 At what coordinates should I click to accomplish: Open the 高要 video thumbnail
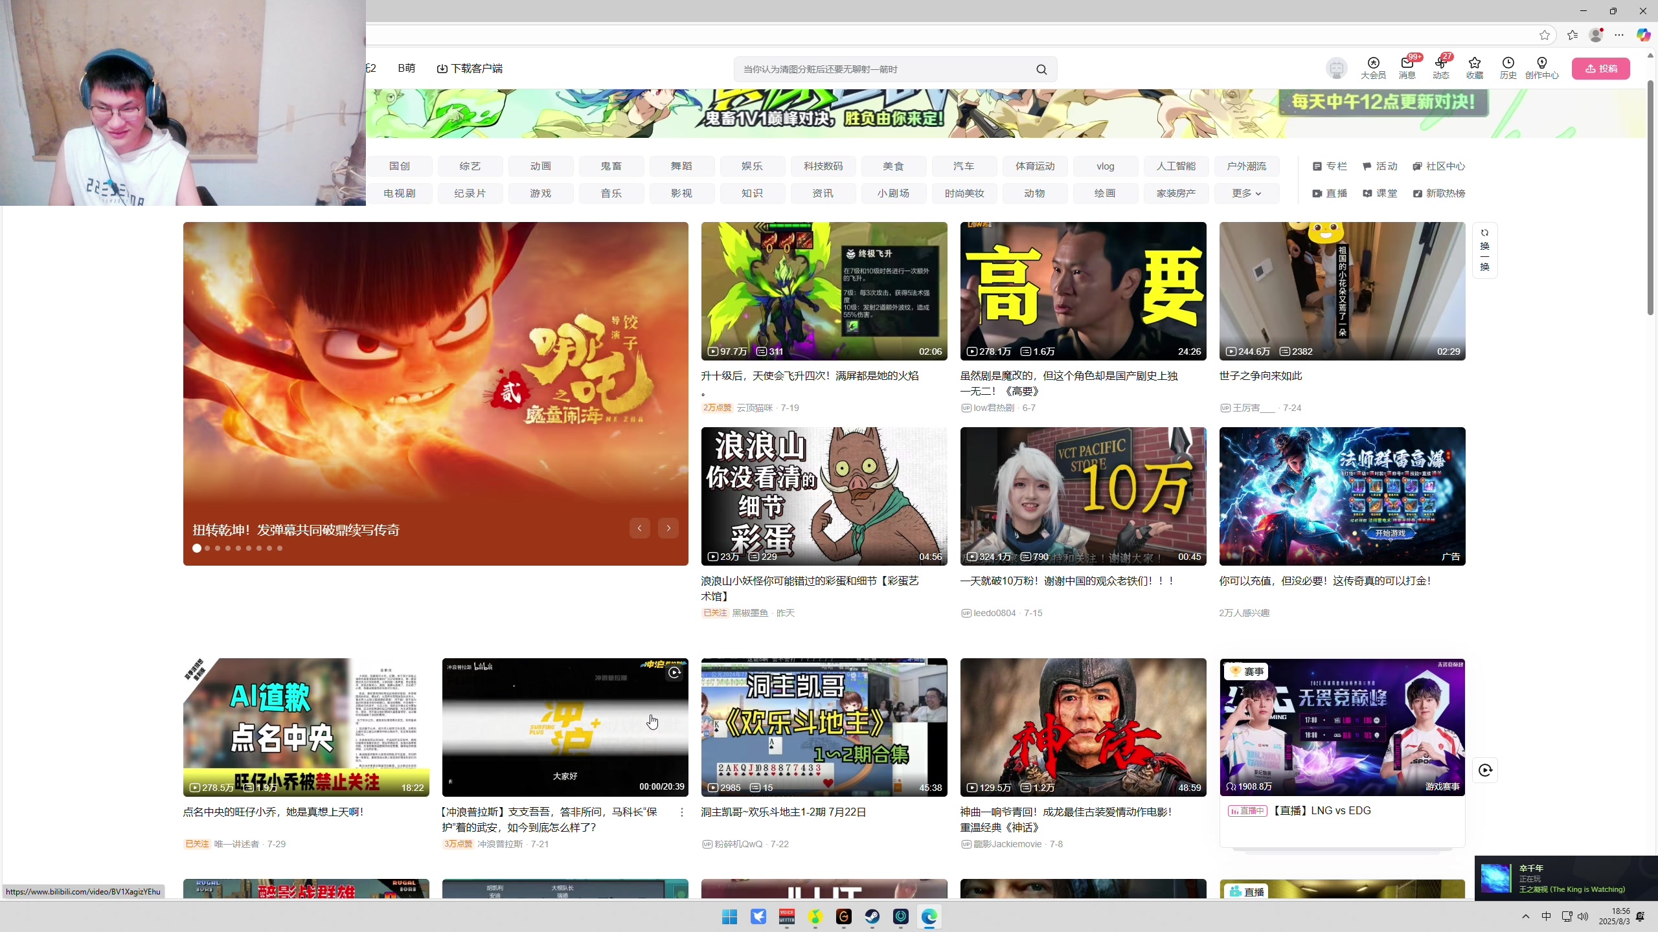click(1083, 291)
